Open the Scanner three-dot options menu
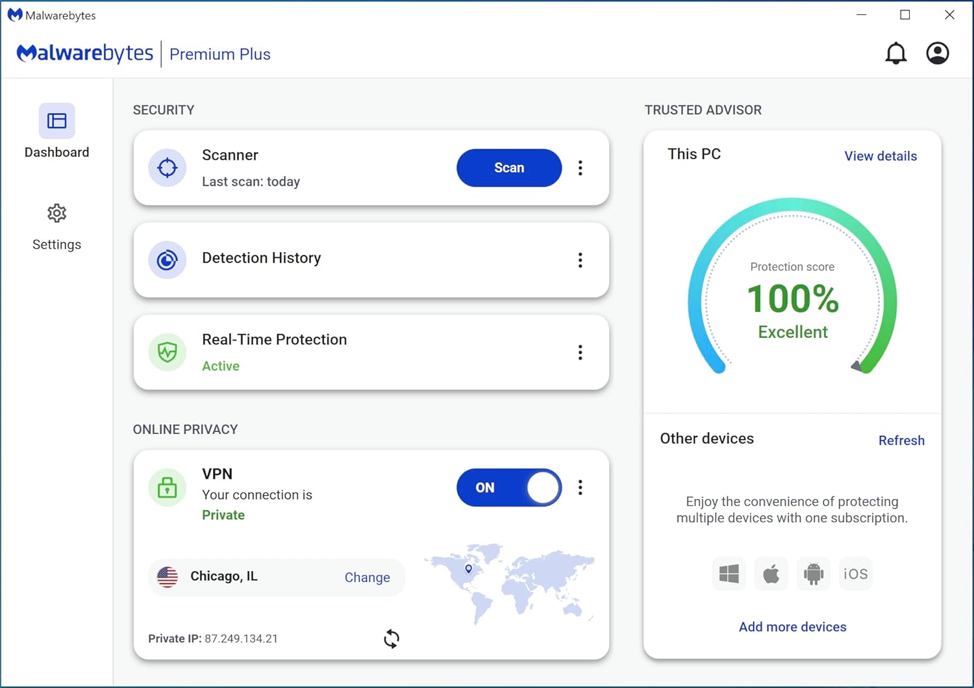 [x=580, y=168]
